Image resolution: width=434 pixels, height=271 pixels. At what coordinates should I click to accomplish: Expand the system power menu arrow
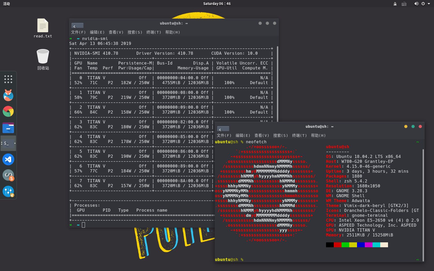[429, 4]
